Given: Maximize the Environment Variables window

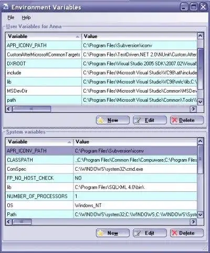Looking at the screenshot, I should point(194,7).
